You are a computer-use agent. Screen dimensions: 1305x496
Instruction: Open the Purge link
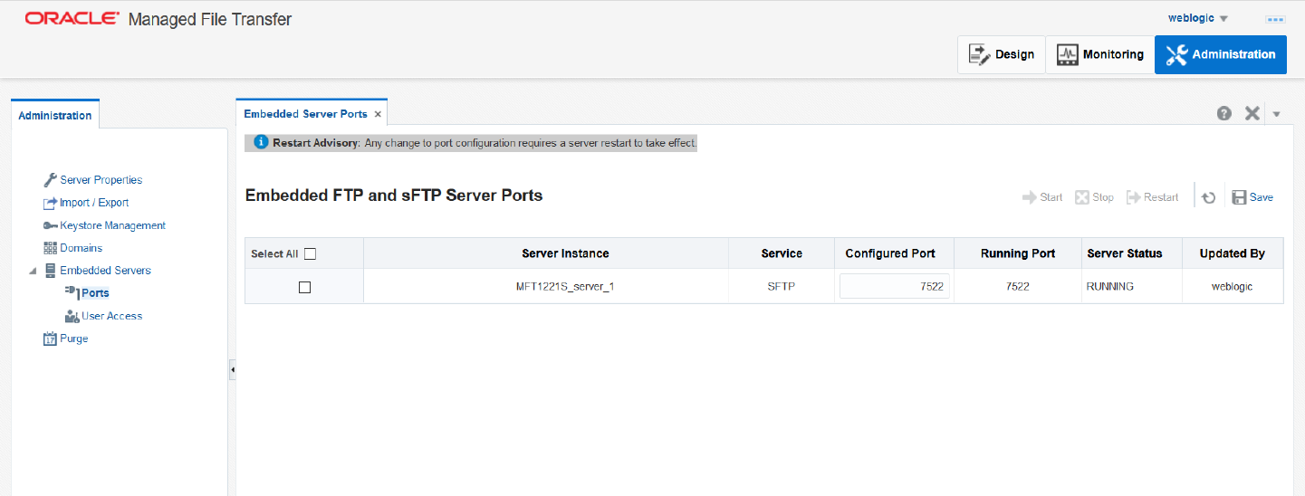tap(73, 339)
